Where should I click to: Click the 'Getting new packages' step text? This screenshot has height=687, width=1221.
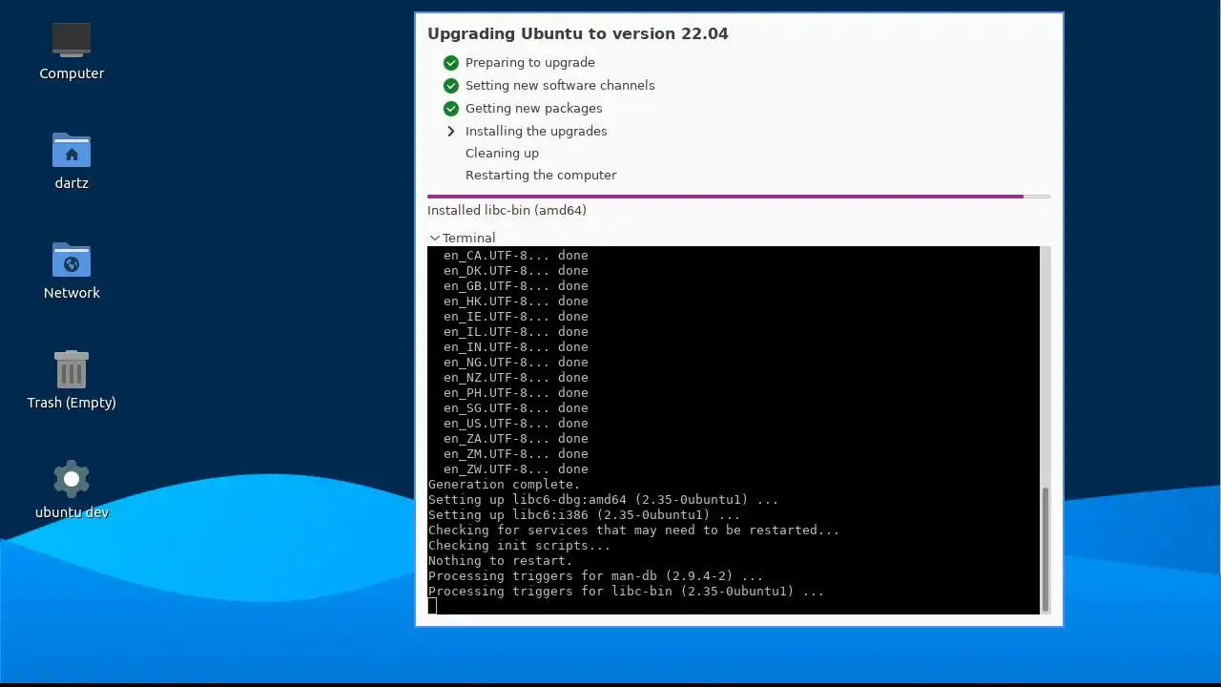tap(534, 109)
